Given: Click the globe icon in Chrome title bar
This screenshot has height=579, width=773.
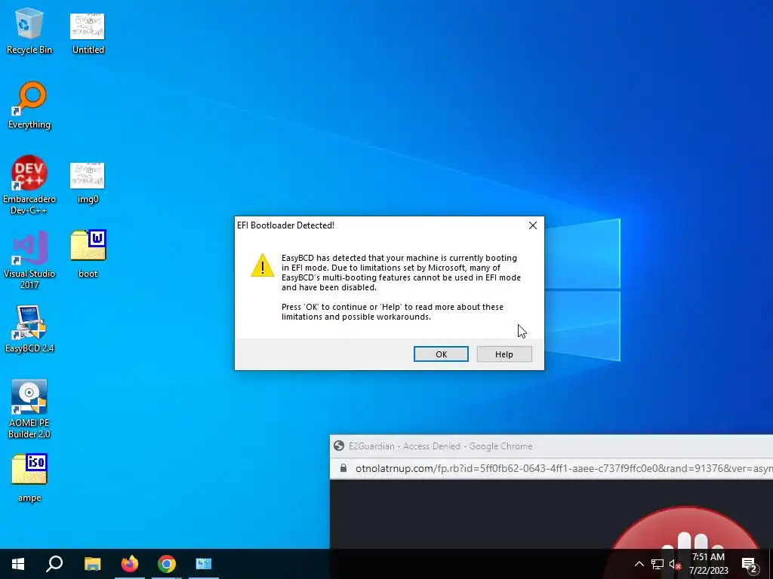Looking at the screenshot, I should click(x=339, y=446).
